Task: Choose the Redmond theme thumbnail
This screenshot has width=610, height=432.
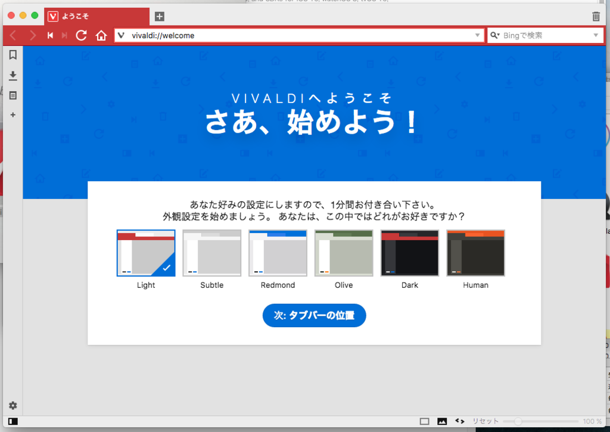Action: [x=278, y=253]
